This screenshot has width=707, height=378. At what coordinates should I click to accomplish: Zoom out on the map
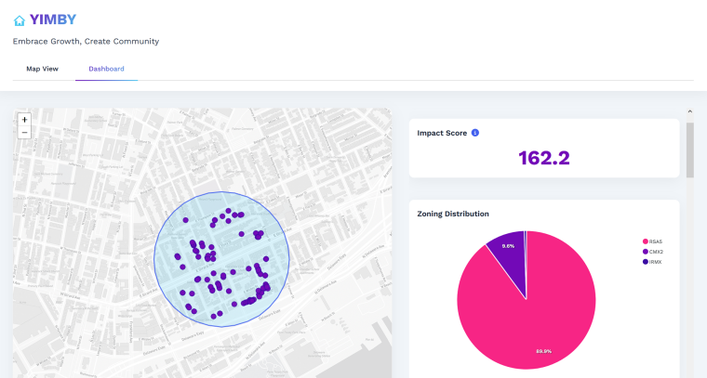point(24,132)
